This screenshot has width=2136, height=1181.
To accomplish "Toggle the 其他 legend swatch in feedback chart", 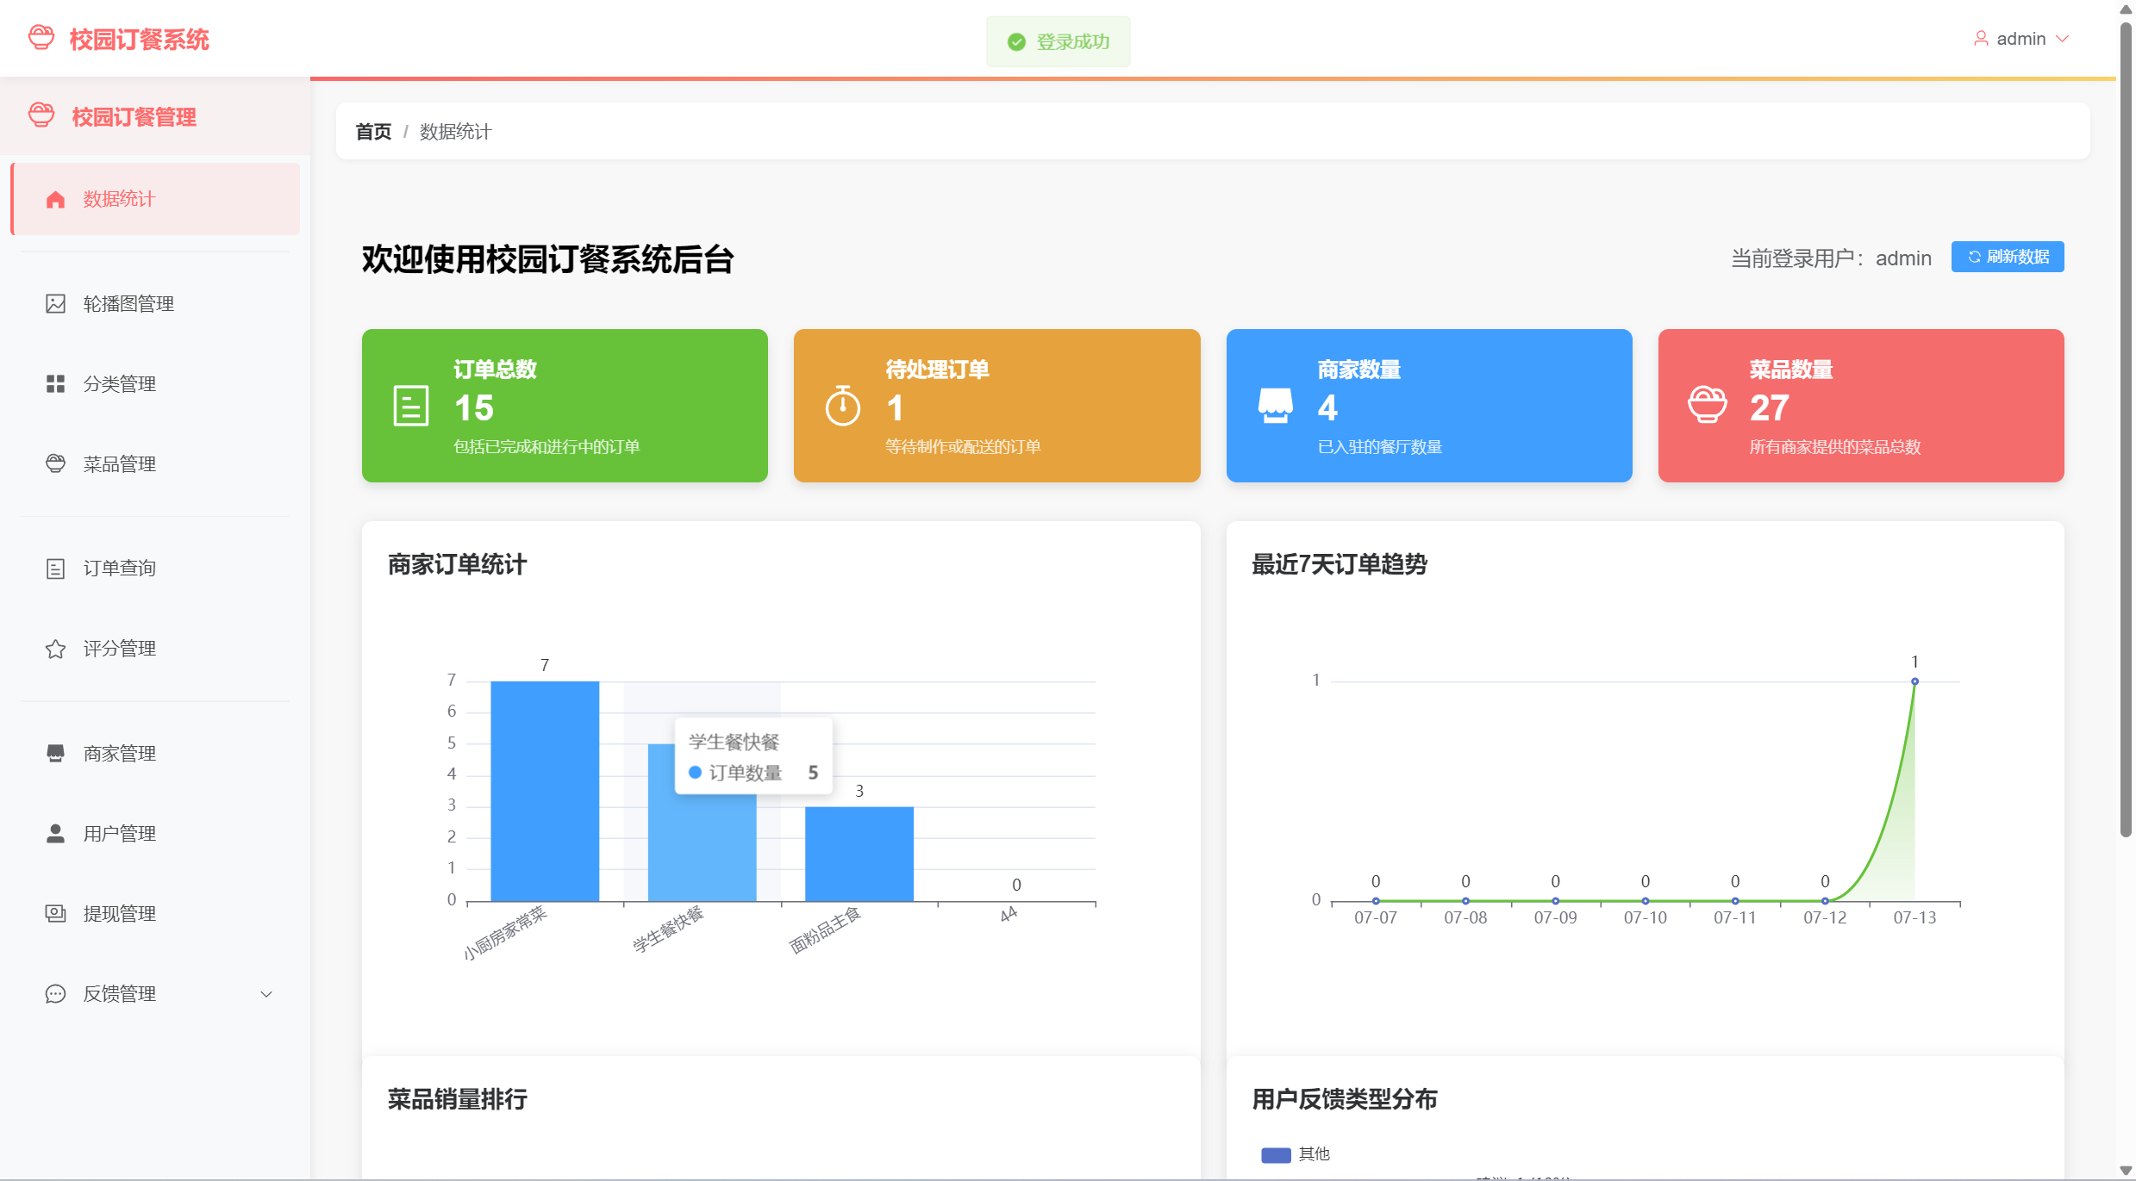I will [1275, 1155].
